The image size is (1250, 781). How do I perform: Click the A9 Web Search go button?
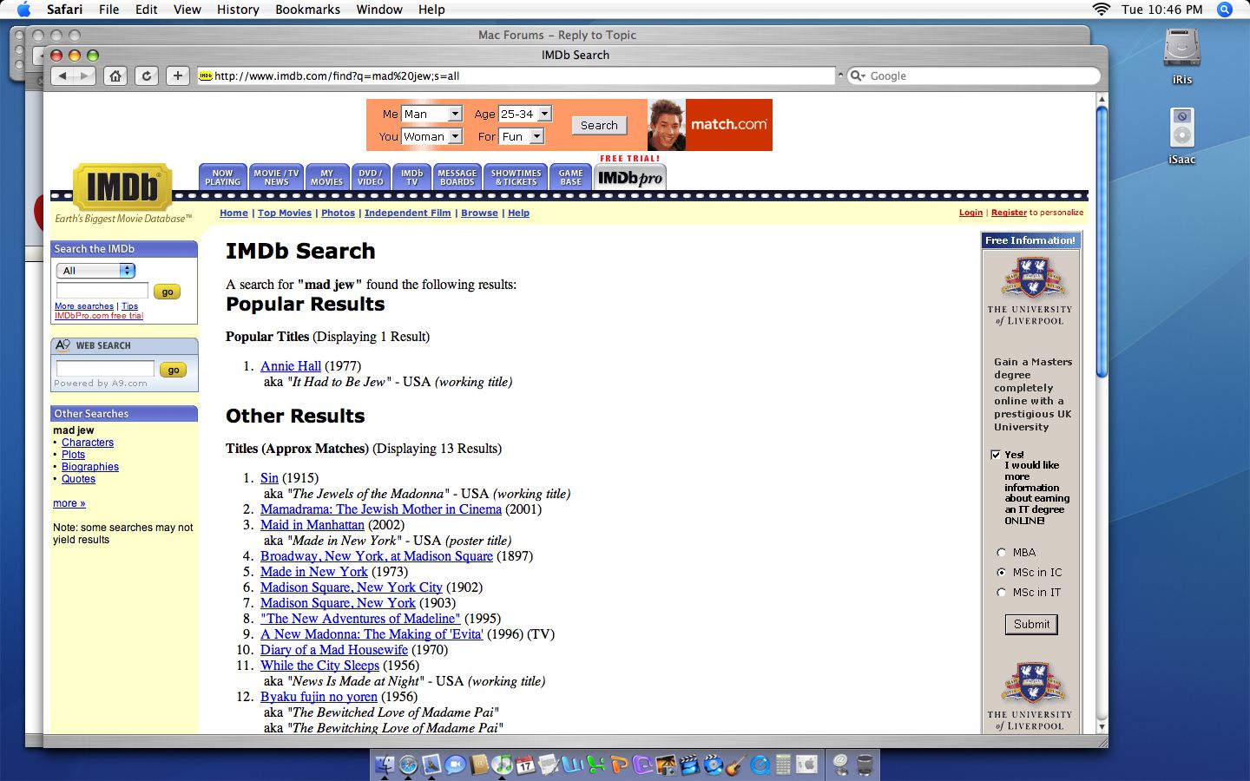tap(174, 370)
